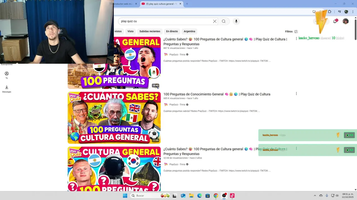Open the third video thumbnail with Haaland
357x200 pixels.
[114, 169]
